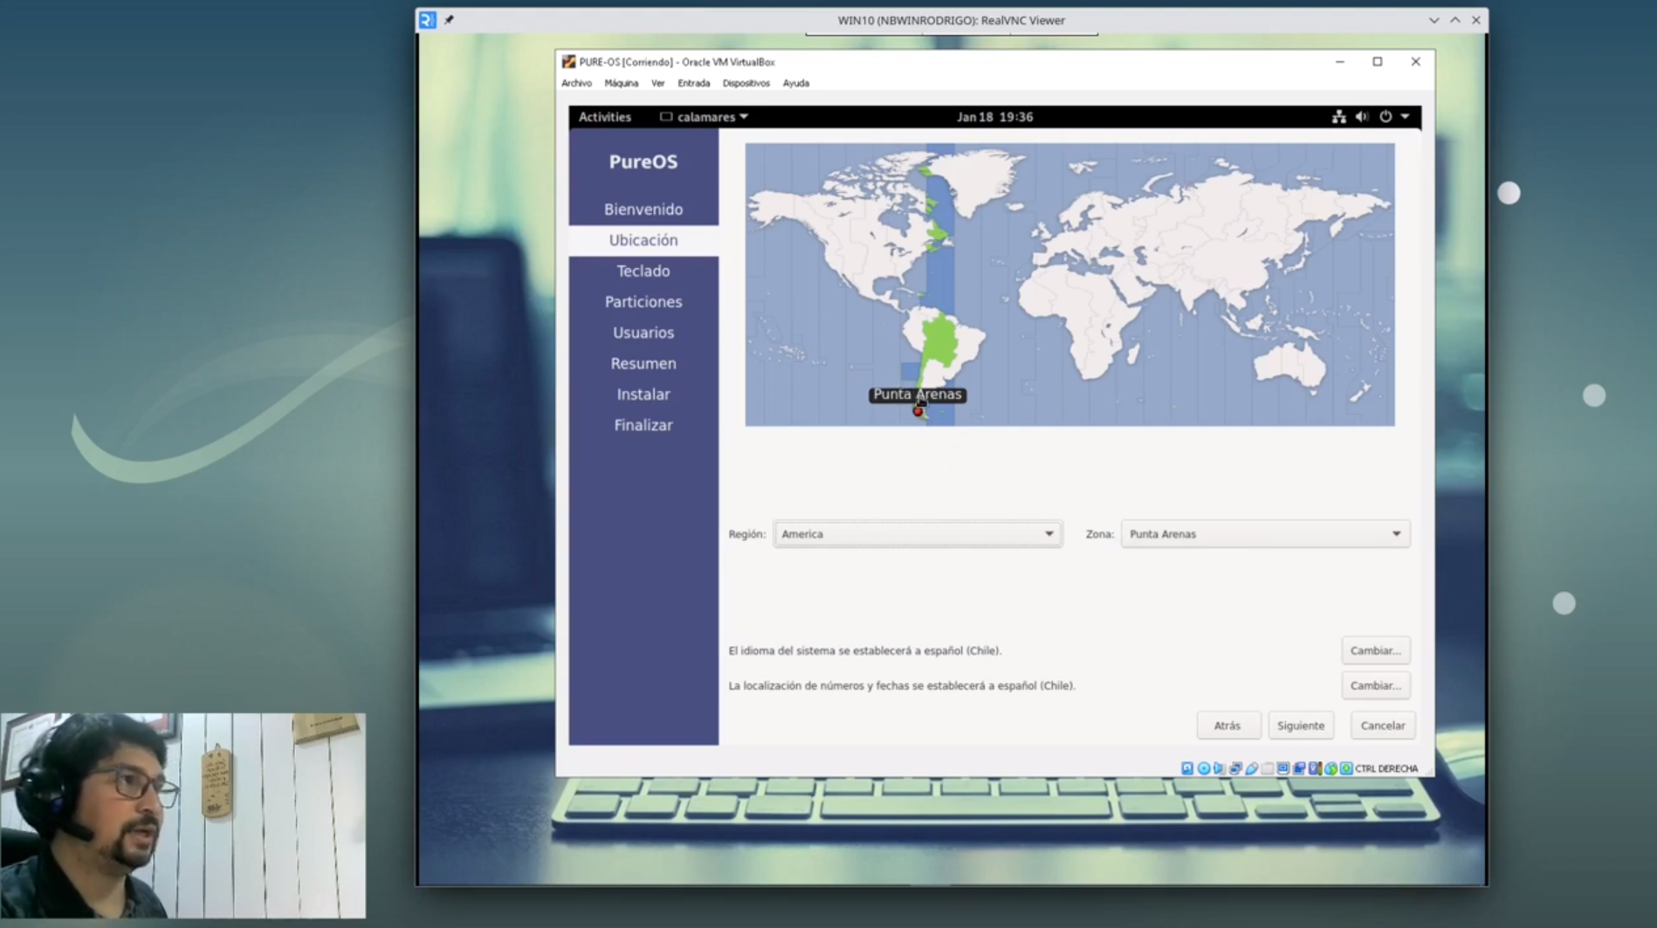
Task: Close the RealVNC Viewer window
Action: click(1476, 20)
